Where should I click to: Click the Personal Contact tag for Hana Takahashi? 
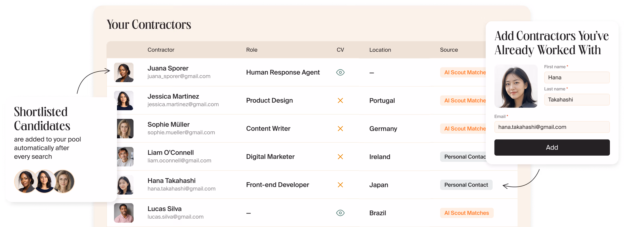coord(466,185)
